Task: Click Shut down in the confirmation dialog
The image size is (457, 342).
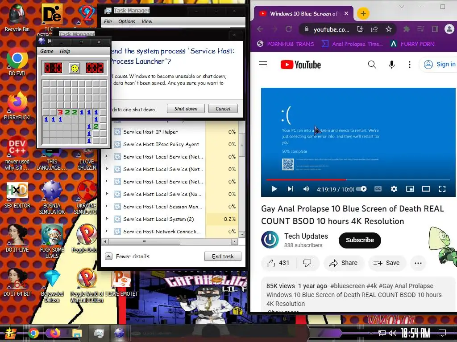Action: [186, 109]
